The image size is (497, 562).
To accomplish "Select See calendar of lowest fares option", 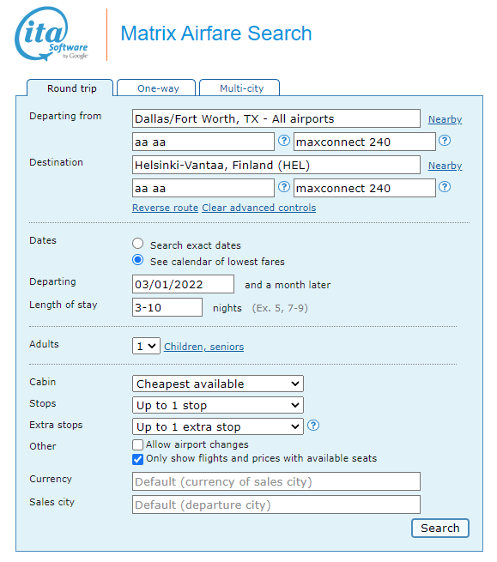I will (x=137, y=260).
